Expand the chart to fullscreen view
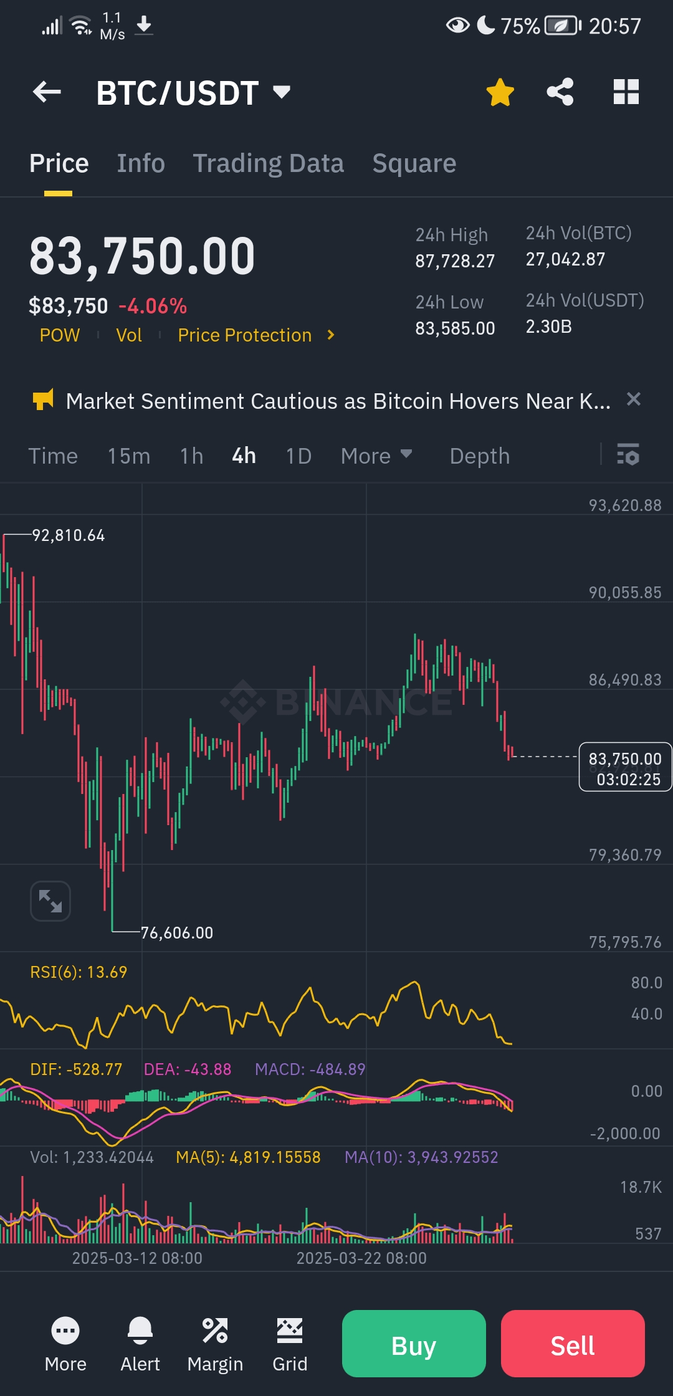Image resolution: width=673 pixels, height=1396 pixels. (50, 901)
